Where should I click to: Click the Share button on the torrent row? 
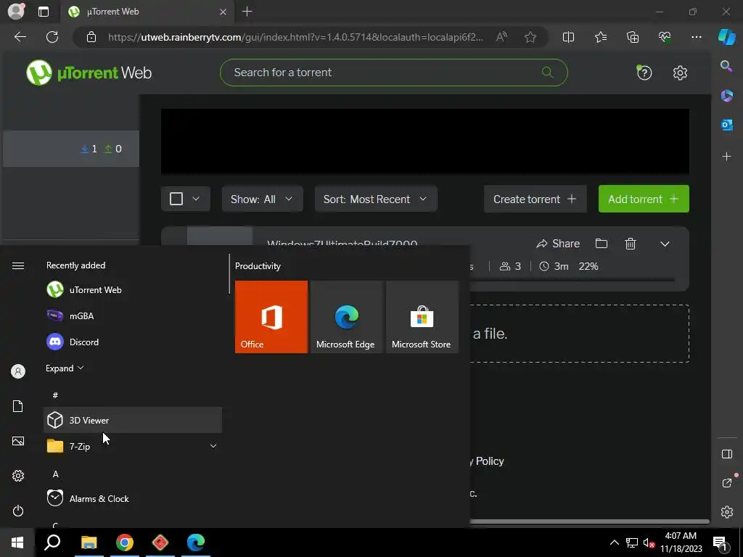point(558,244)
